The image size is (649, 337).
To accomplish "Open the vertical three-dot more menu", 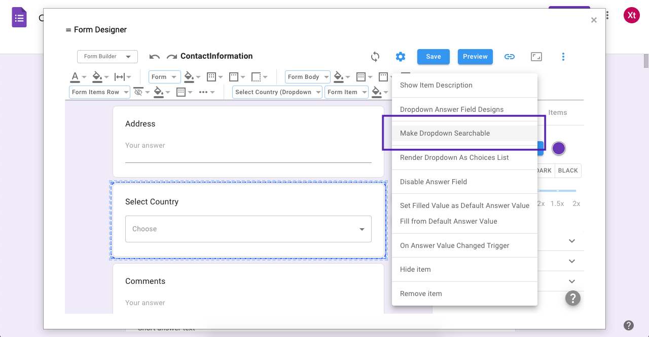I will tap(563, 57).
